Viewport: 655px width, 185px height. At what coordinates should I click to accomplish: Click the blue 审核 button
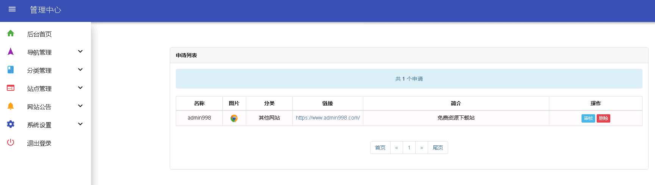pos(588,118)
